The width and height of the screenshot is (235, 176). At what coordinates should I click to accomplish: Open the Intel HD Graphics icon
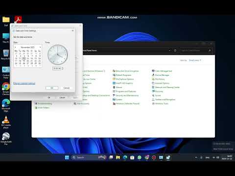[x=114, y=83]
